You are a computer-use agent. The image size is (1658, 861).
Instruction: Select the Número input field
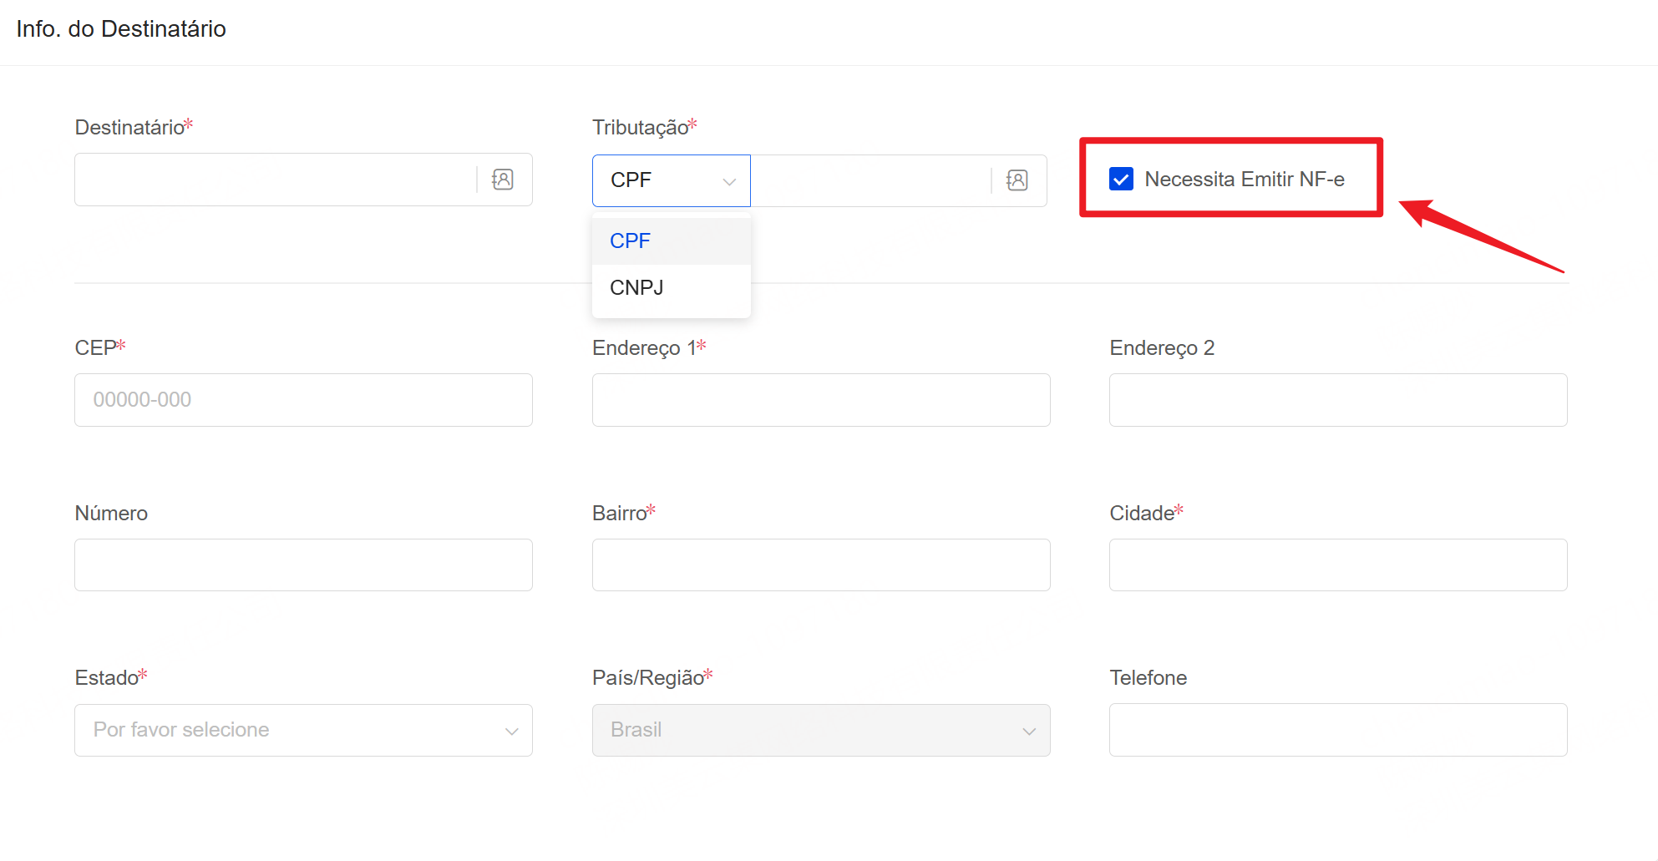point(302,565)
